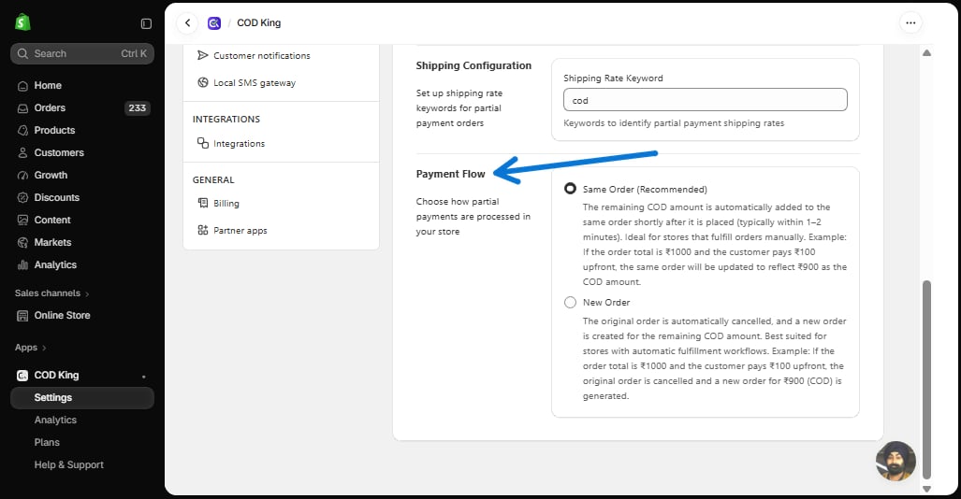Click the Integrations icon

(x=203, y=143)
